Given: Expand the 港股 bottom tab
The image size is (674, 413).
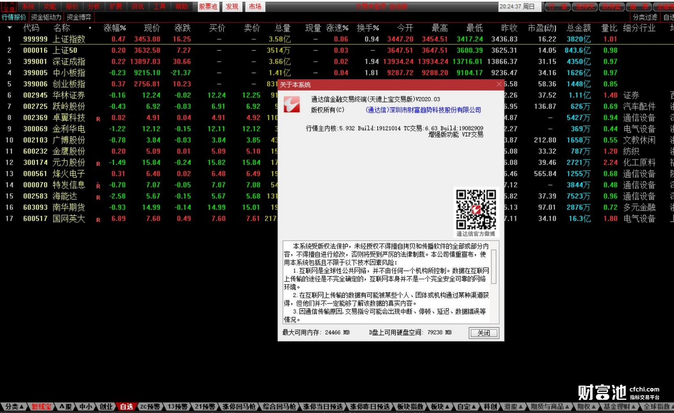Looking at the screenshot, I should tap(513, 407).
